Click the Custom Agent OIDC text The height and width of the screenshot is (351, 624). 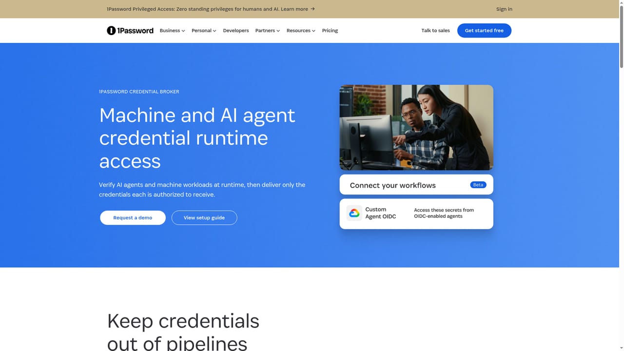point(381,213)
